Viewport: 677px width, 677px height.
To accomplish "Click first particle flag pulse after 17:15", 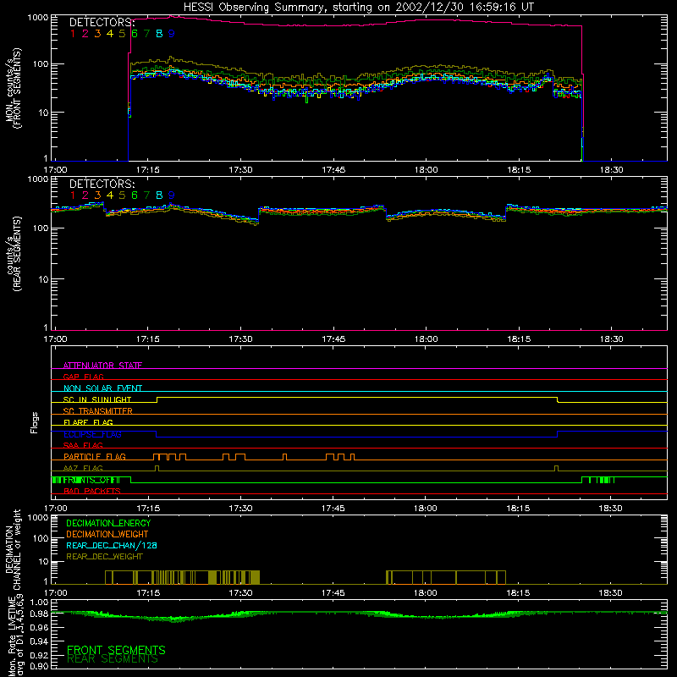I will 157,457.
